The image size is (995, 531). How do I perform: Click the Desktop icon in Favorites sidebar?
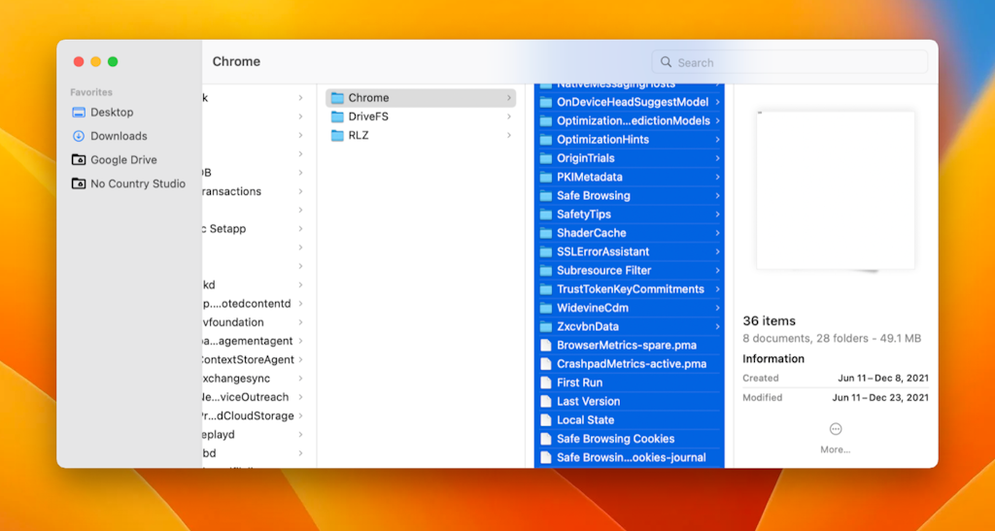[79, 113]
